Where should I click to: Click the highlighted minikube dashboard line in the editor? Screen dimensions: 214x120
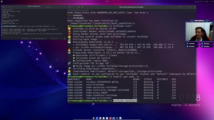coord(10,26)
